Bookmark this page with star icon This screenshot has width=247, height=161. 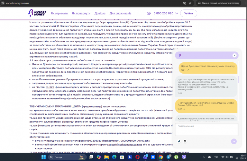point(190,3)
